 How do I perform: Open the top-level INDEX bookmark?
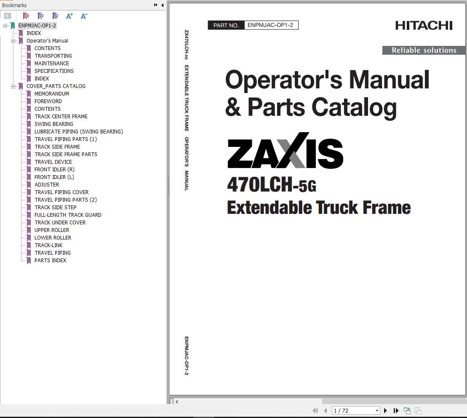click(34, 33)
